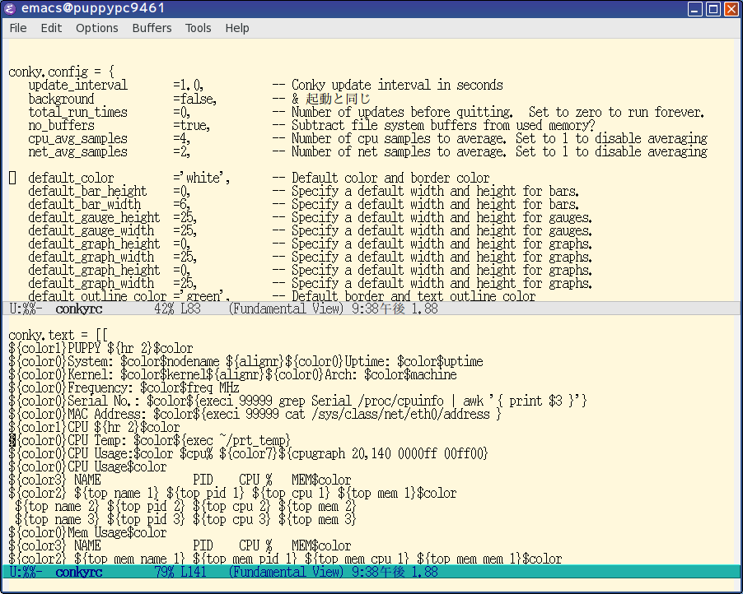Viewport: 743px width, 594px height.
Task: Click conkyrc buffer name in upper mode line
Action: click(78, 309)
